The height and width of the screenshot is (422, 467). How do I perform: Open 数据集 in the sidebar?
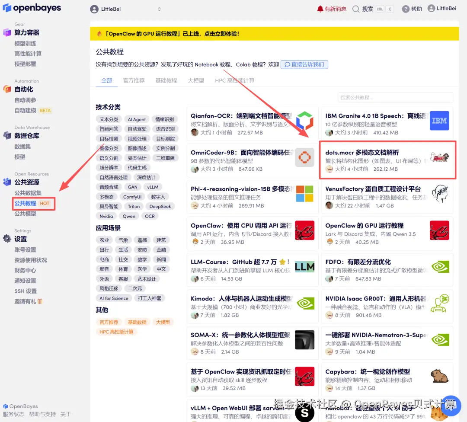coord(22,147)
